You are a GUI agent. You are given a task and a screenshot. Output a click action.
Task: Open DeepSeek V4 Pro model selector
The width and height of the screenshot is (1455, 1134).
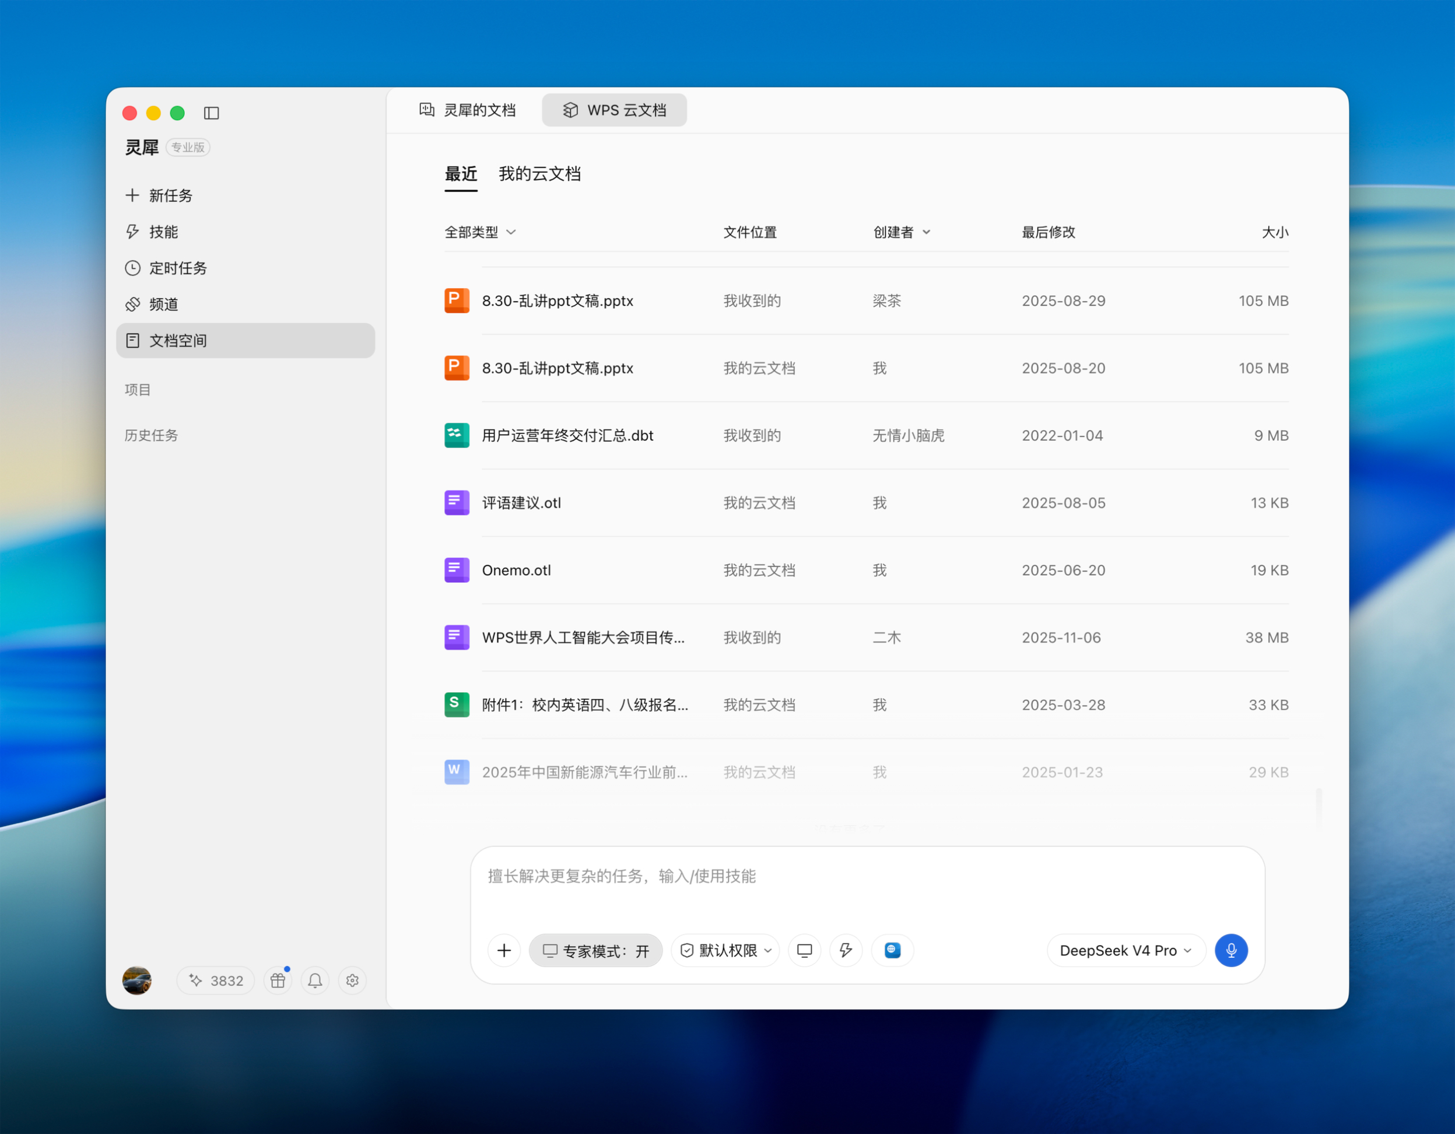1127,950
